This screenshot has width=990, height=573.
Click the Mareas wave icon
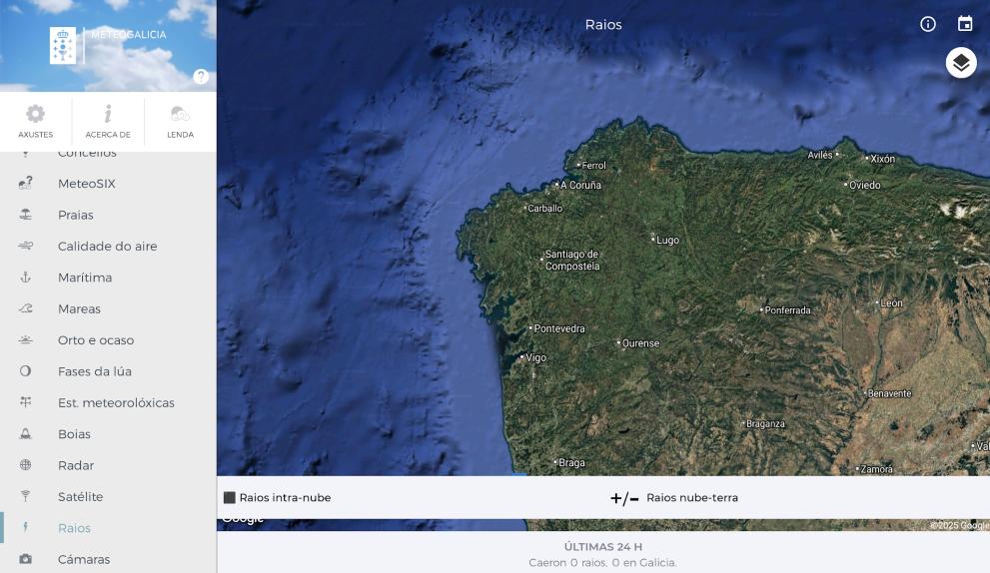[x=25, y=308]
